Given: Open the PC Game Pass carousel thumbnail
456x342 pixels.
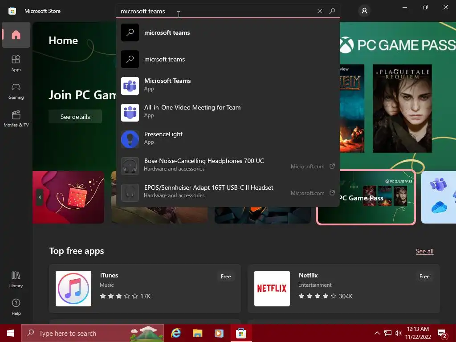Looking at the screenshot, I should coord(366,197).
